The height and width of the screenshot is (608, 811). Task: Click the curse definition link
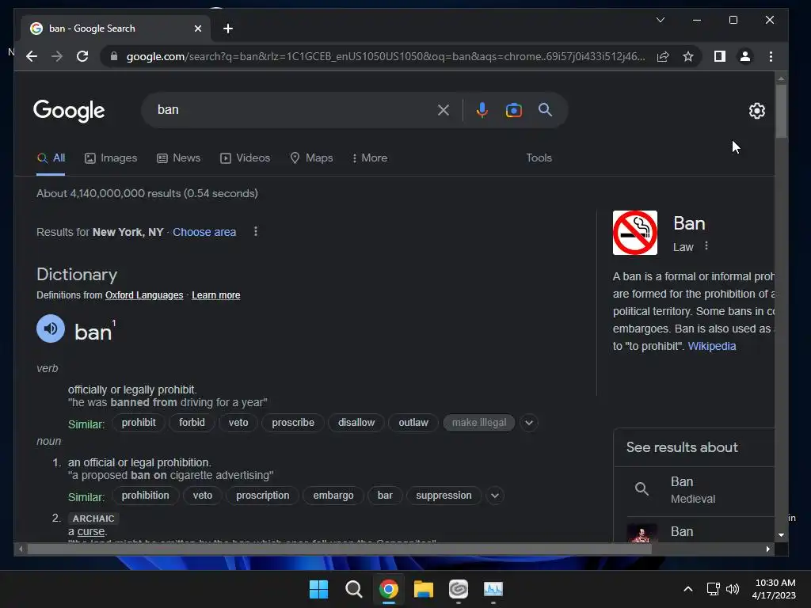91,531
